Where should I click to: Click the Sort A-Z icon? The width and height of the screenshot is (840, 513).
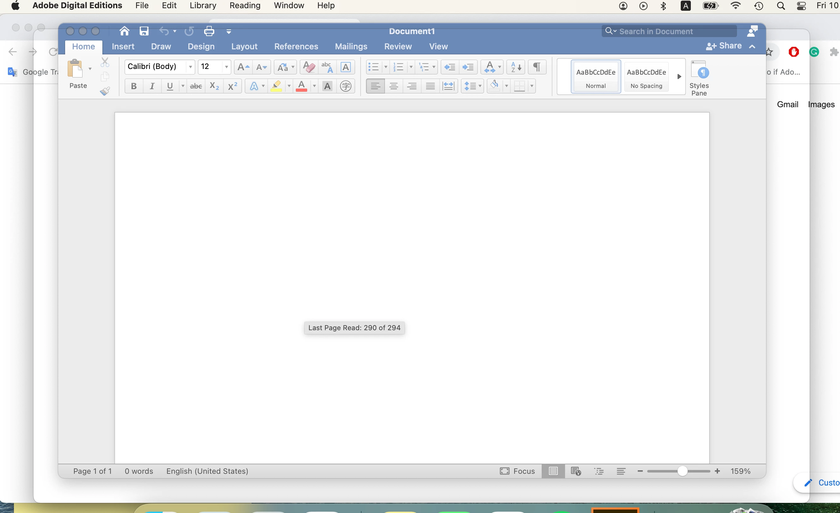[515, 67]
